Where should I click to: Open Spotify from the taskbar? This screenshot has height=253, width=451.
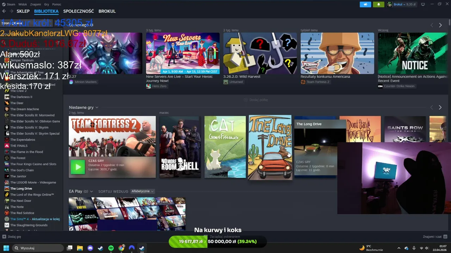tap(111, 248)
